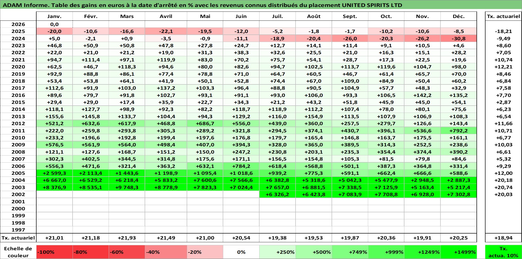Click the 2026 row label
The image size is (522, 259).
pyautogui.click(x=18, y=24)
